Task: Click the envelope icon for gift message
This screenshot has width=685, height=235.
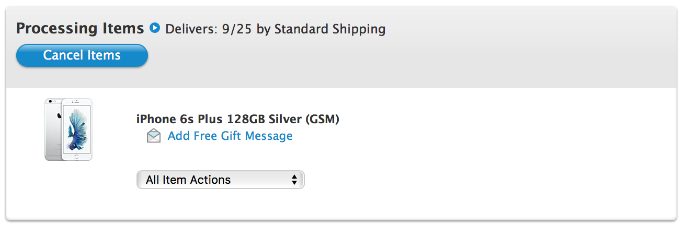Action: pos(154,136)
